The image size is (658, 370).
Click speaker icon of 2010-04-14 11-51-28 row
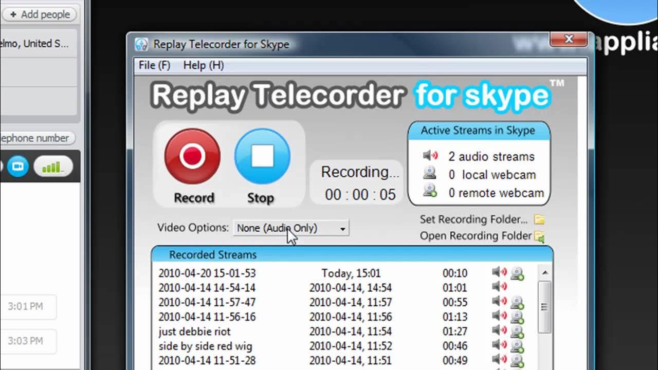(x=499, y=359)
